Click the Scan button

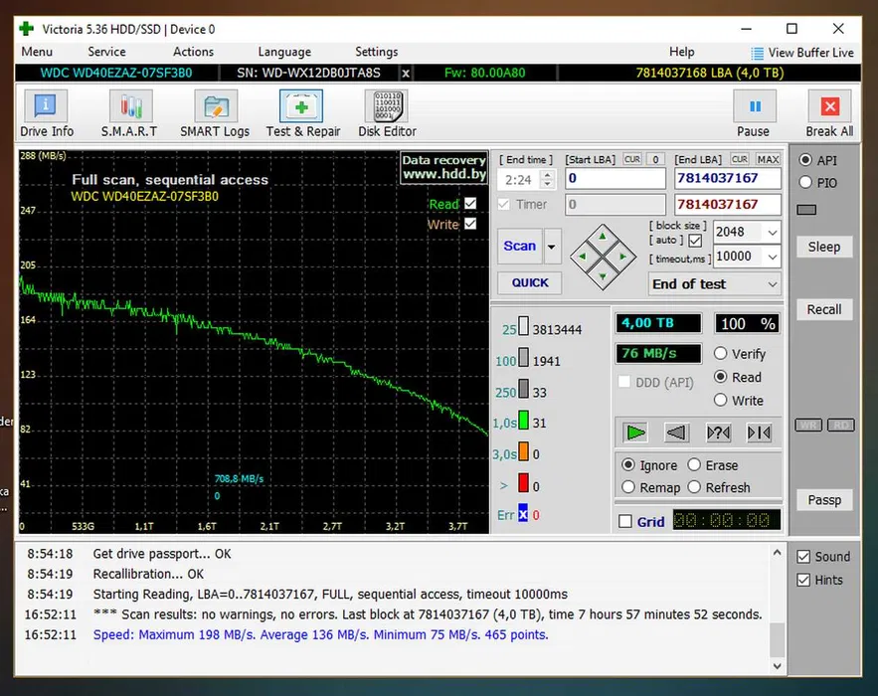pos(520,247)
